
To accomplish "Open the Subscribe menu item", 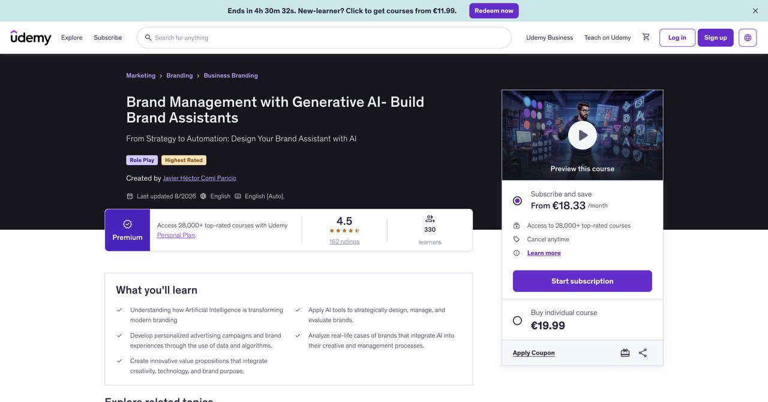I will pyautogui.click(x=108, y=38).
